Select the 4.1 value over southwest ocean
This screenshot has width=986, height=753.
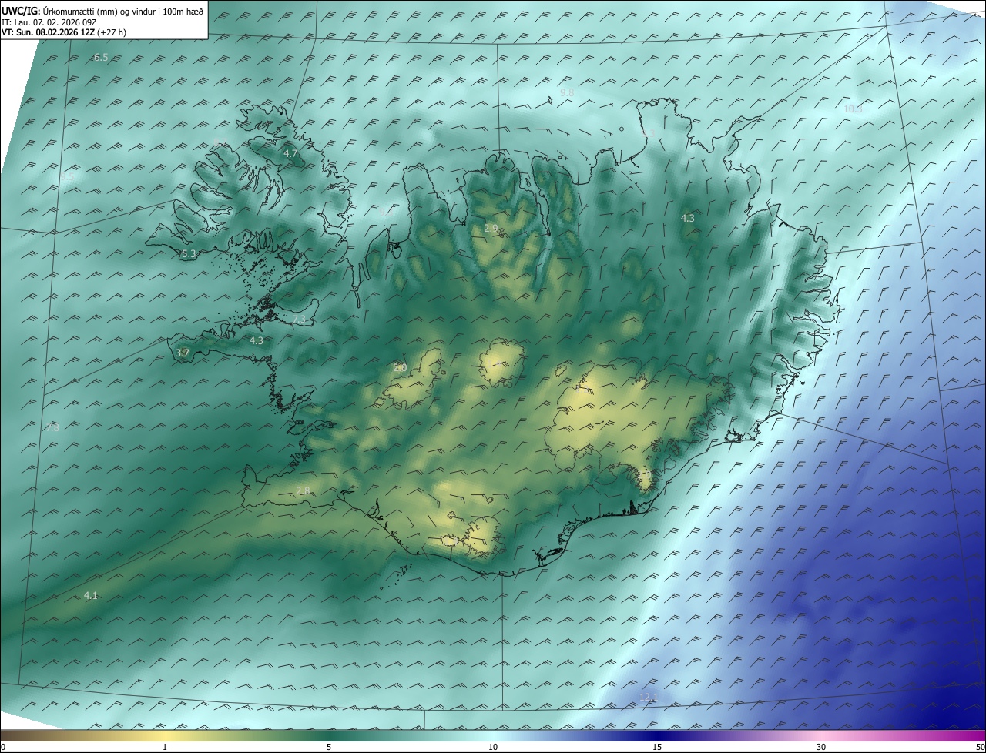(x=91, y=595)
